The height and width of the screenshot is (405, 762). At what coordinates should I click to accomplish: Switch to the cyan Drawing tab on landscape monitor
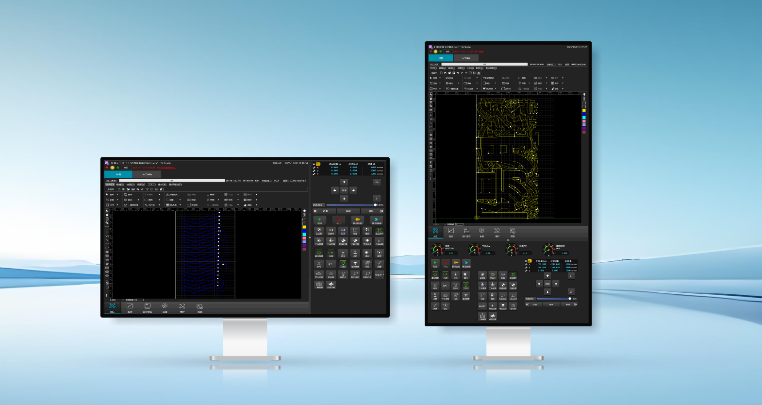[118, 174]
